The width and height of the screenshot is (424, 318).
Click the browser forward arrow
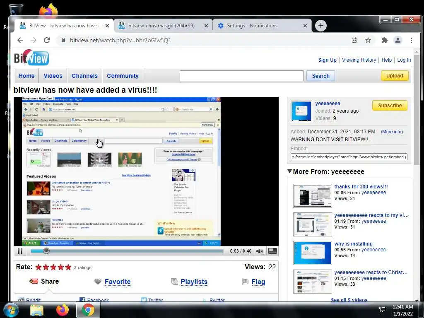pyautogui.click(x=34, y=40)
